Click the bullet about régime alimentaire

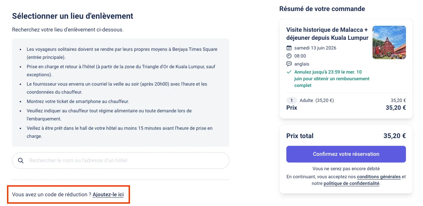tap(109, 115)
